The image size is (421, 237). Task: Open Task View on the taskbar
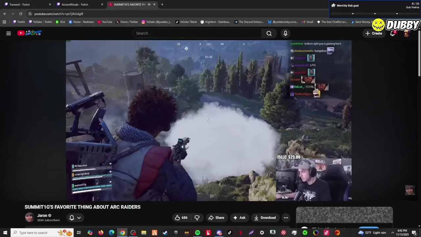79,233
